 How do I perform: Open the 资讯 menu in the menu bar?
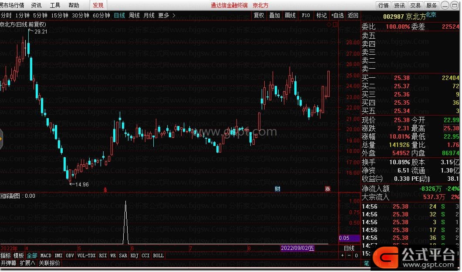(x=36, y=5)
